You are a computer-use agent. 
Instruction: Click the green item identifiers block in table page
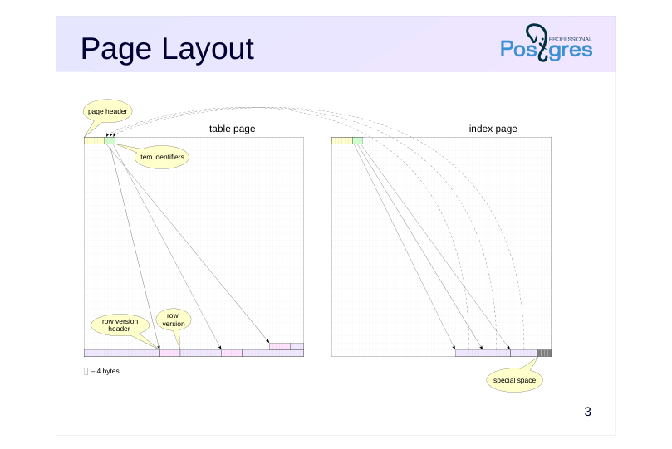click(110, 141)
